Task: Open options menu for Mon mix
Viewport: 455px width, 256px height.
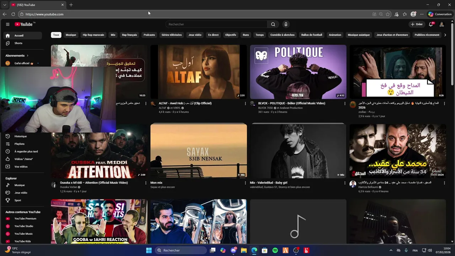Action: tap(245, 183)
